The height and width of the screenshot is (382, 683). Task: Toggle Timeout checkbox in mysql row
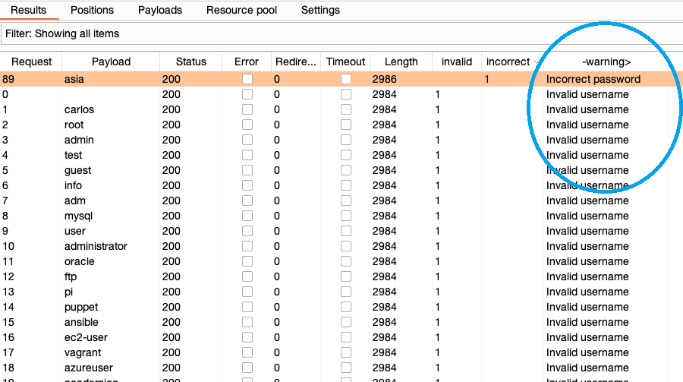point(346,216)
